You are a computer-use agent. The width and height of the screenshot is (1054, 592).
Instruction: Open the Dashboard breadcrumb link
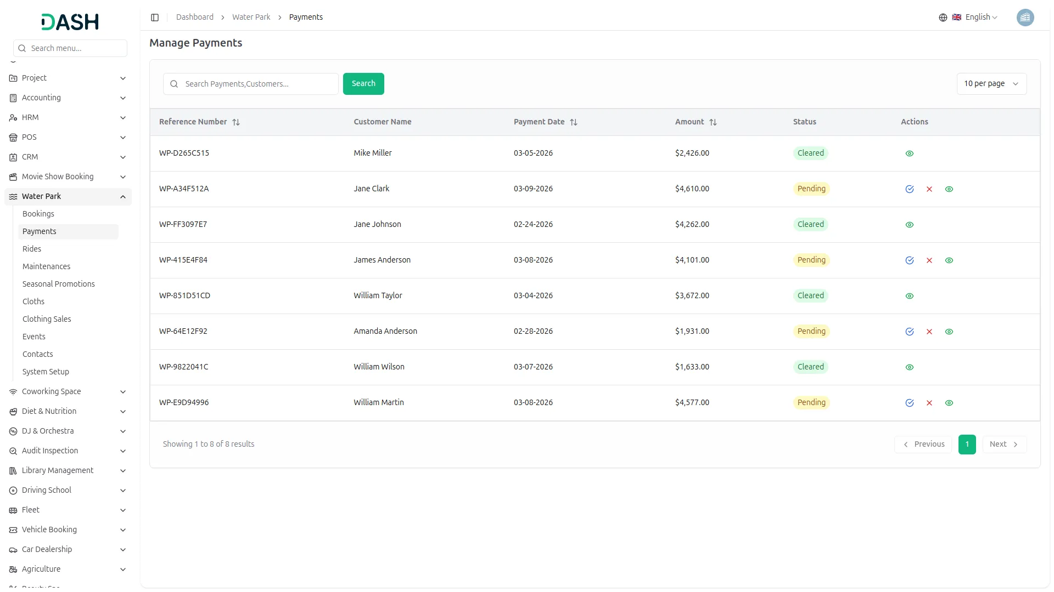pyautogui.click(x=195, y=18)
